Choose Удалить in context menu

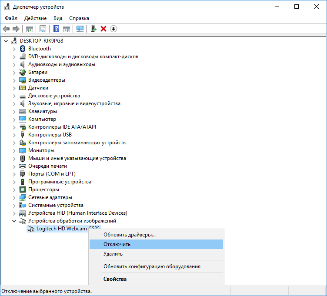(x=156, y=254)
